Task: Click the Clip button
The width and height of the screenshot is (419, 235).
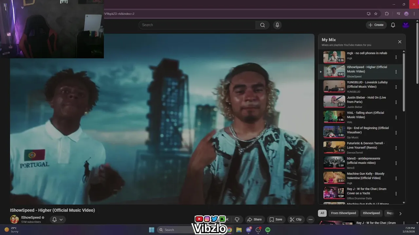Action: coord(296,219)
